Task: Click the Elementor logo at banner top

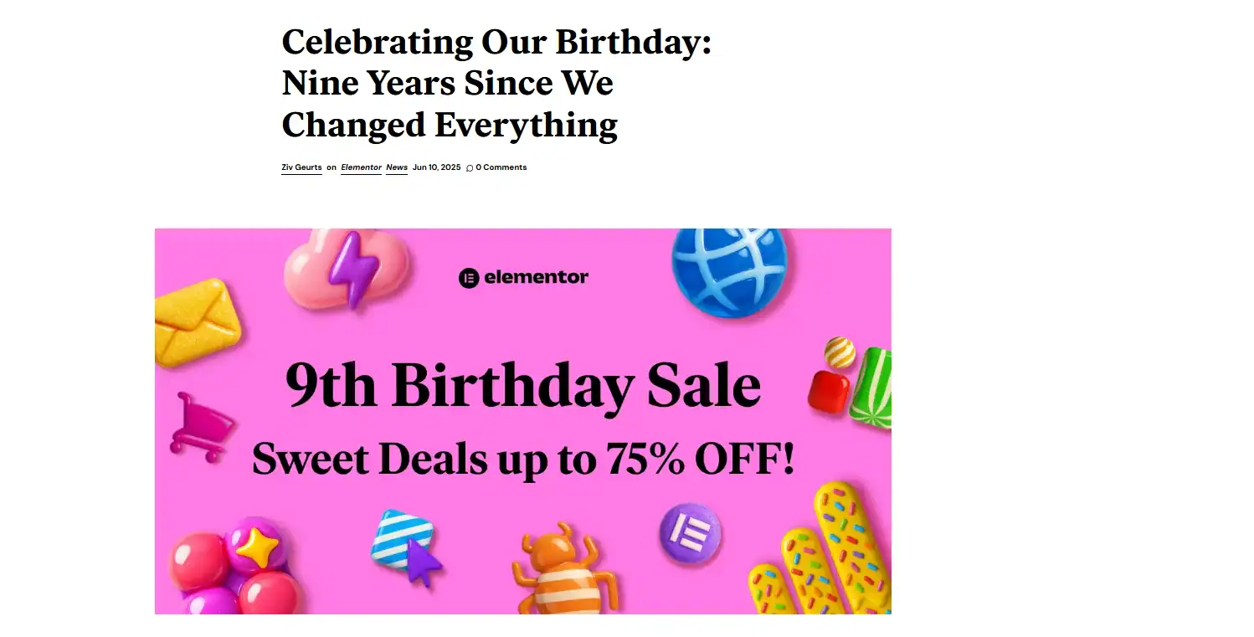Action: pos(523,277)
